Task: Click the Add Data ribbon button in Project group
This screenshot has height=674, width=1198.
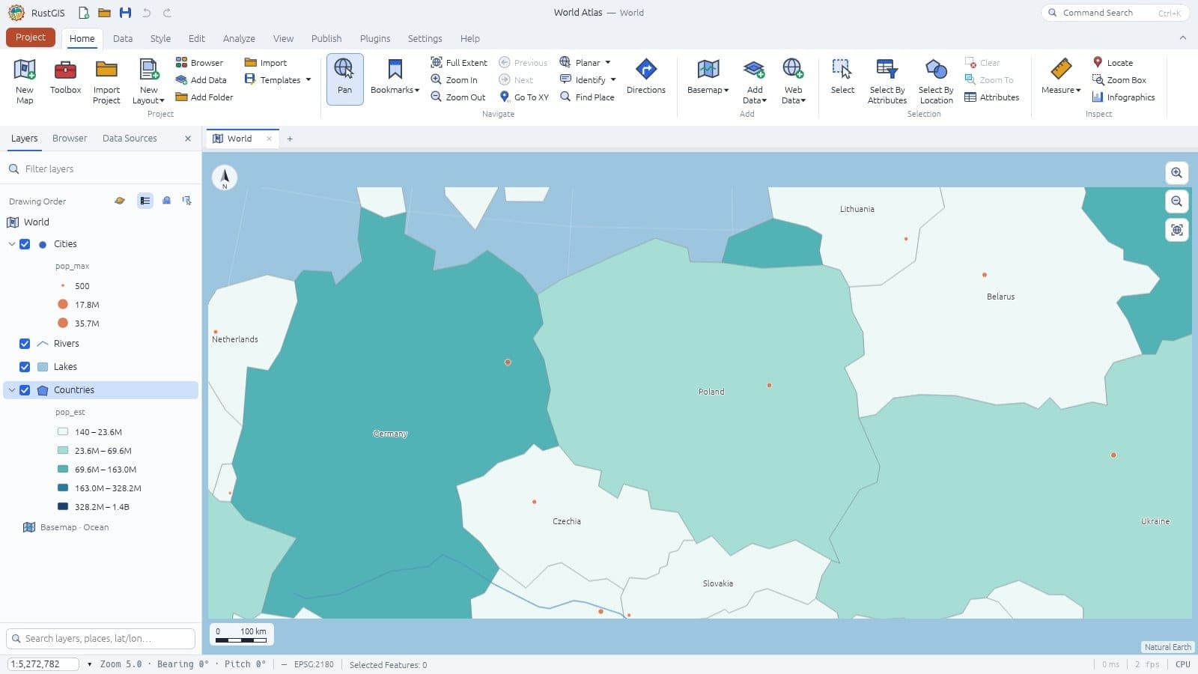Action: [201, 80]
